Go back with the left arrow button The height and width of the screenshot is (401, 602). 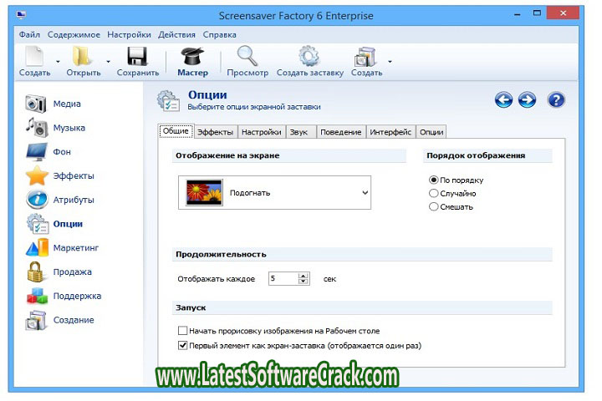point(503,100)
